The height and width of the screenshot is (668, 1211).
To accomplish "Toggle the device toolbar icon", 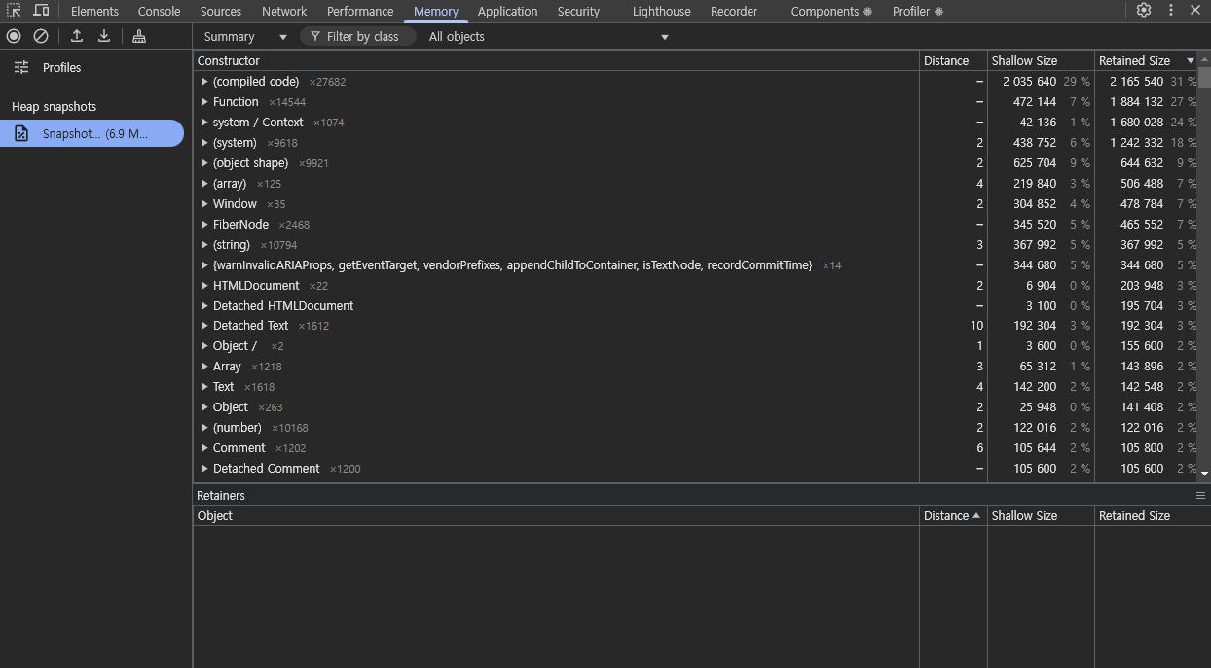I will coord(41,11).
